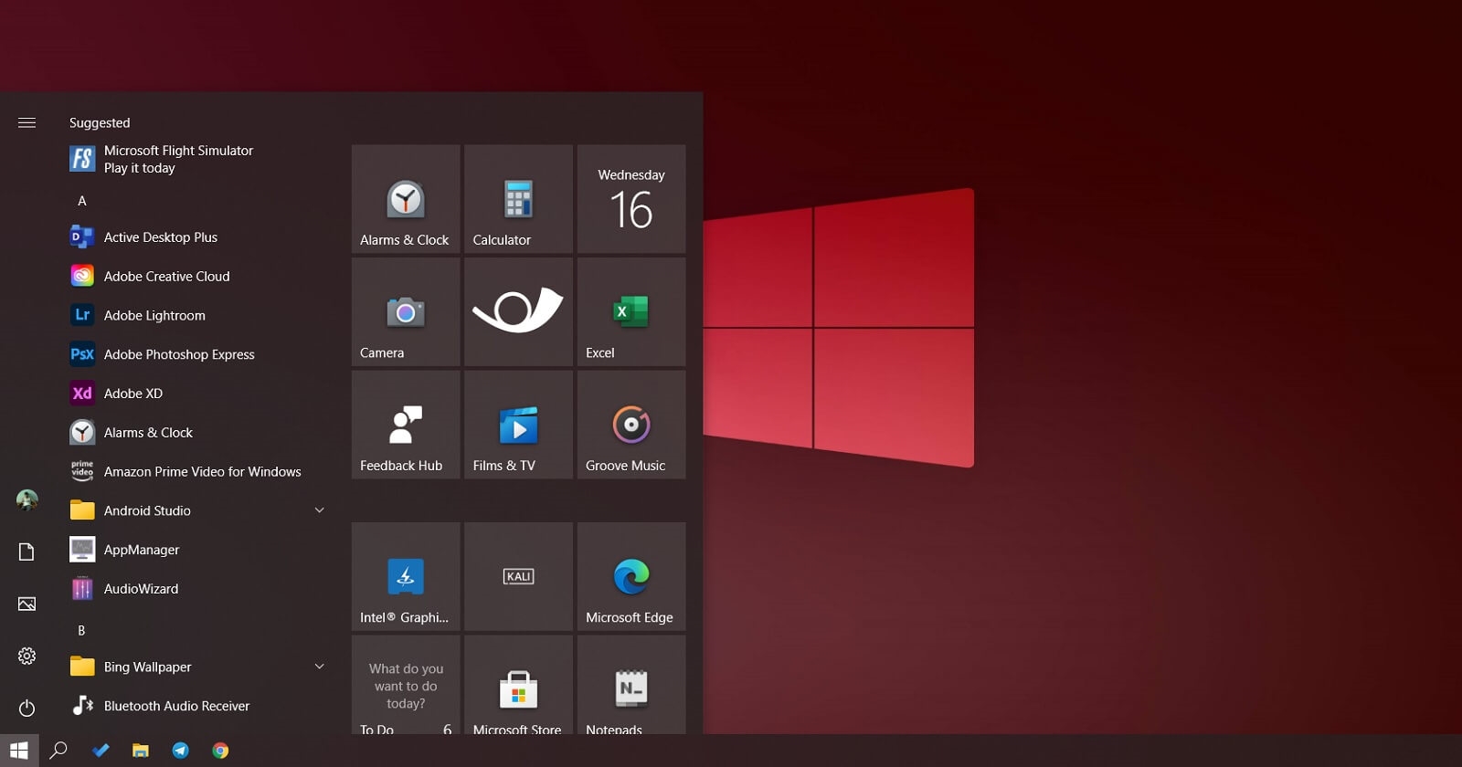Launch the Excel tile
This screenshot has width=1462, height=767.
click(x=630, y=312)
